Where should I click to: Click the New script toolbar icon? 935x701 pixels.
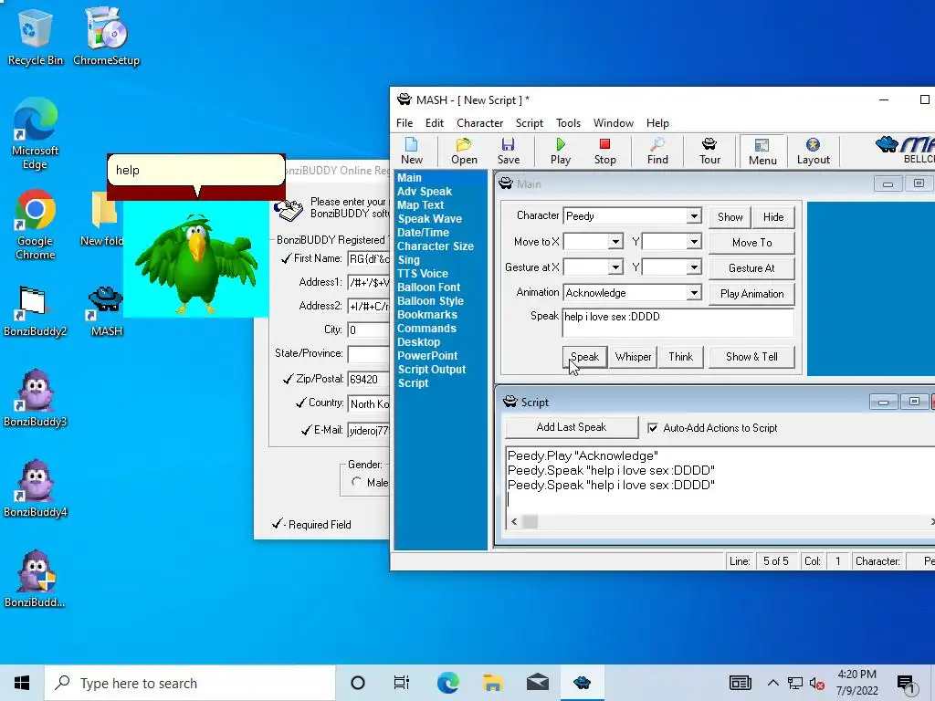412,152
